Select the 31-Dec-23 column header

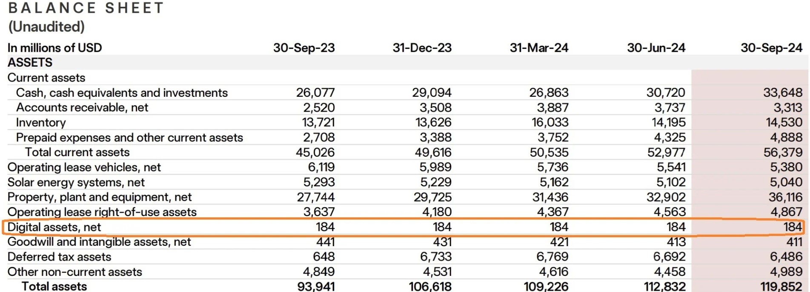pyautogui.click(x=422, y=48)
